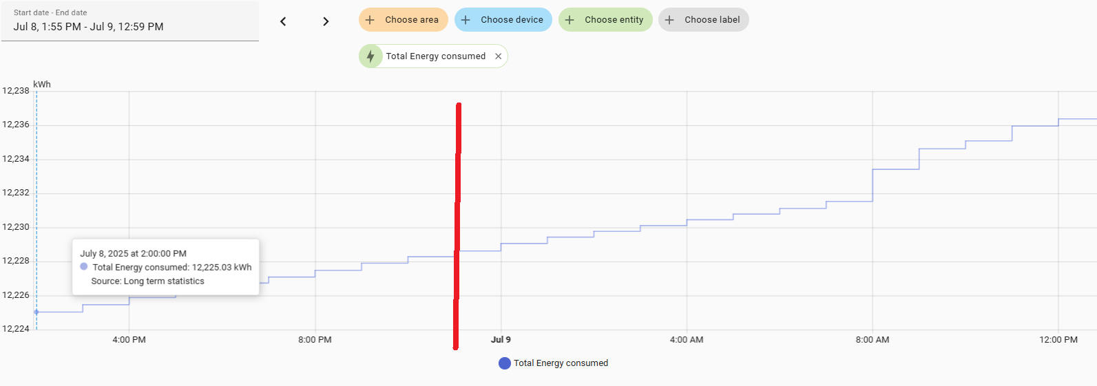
Task: Click plus icon on Choose label chip
Action: click(669, 20)
